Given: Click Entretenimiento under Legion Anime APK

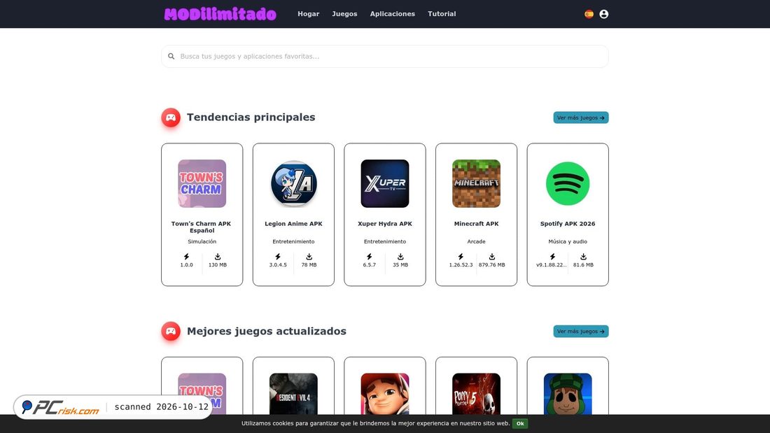Looking at the screenshot, I should 294,241.
